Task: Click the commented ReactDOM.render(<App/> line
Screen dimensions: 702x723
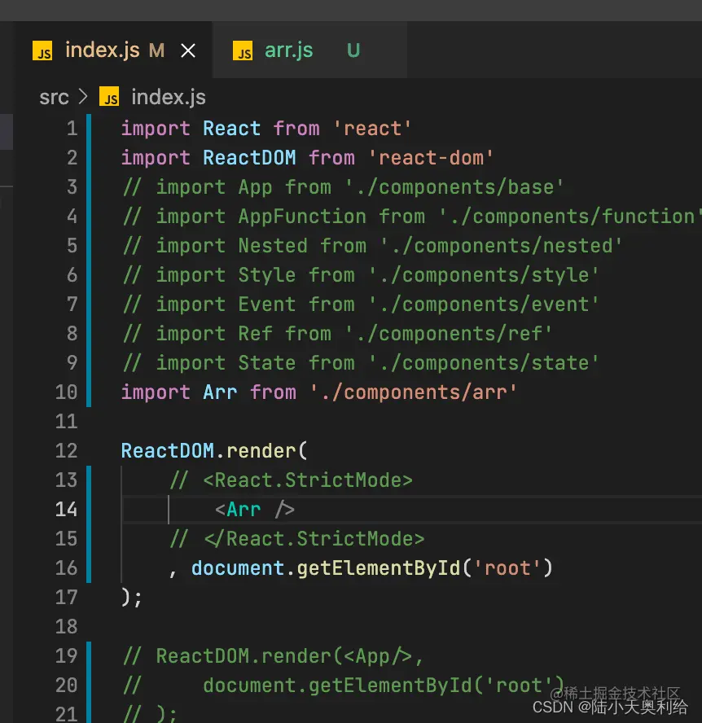Action: coord(273,655)
